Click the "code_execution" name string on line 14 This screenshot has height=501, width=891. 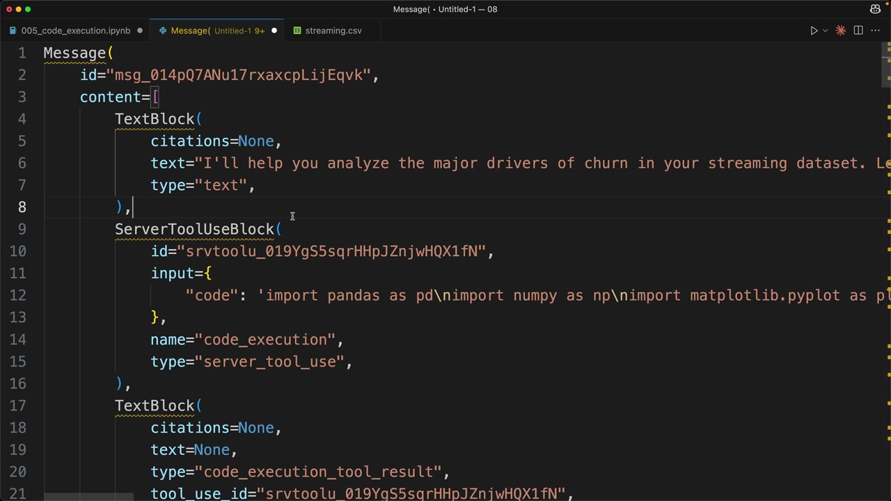[269, 340]
